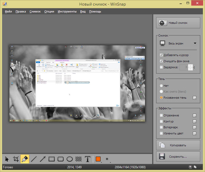Toggle the Очищать фон окна checkbox
This screenshot has width=205, height=172.
coord(161,61)
